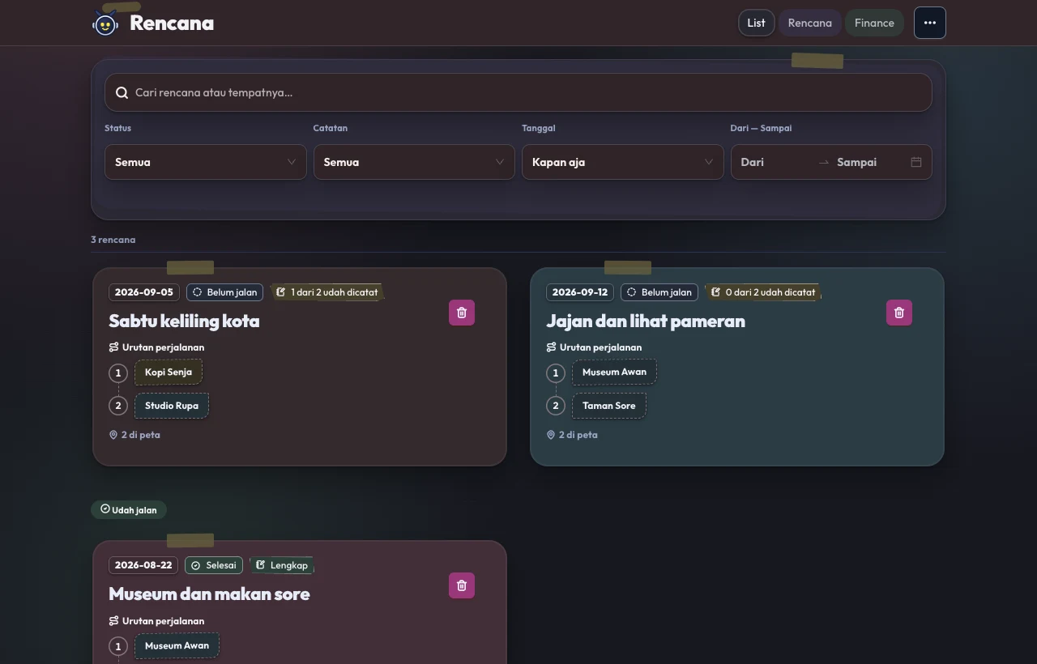Click the check icon on the Selesai badge
Image resolution: width=1037 pixels, height=664 pixels.
[x=195, y=565]
